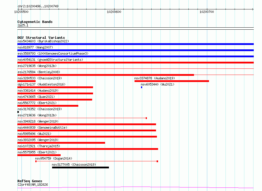The height and width of the screenshot is (191, 262).
Task: Open nsv4743665 (Quan2021) variant
Action: (36, 97)
